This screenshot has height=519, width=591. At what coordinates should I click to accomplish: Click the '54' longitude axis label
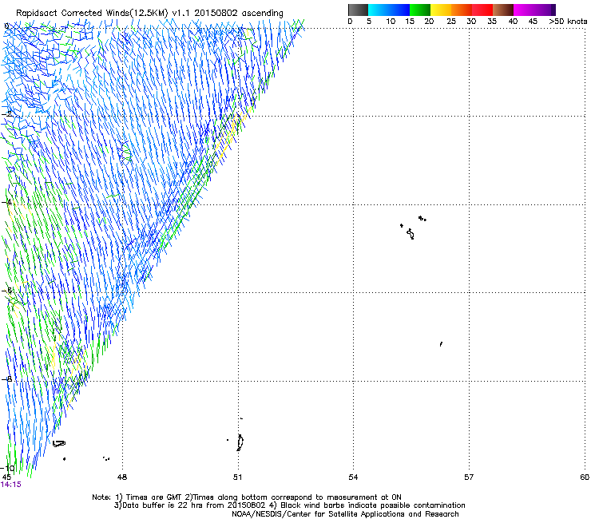click(x=353, y=477)
